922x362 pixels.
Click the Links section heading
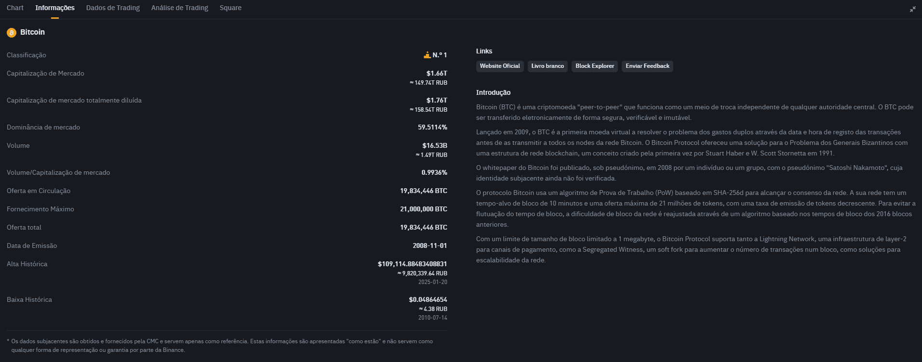(x=484, y=51)
